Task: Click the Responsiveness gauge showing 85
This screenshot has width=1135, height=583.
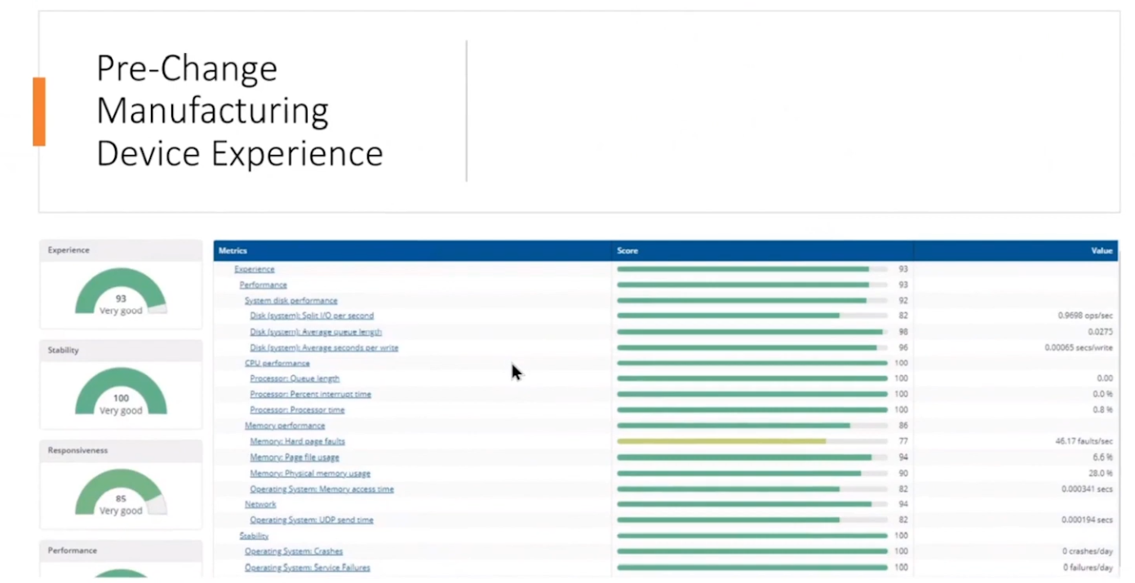Action: click(x=121, y=492)
